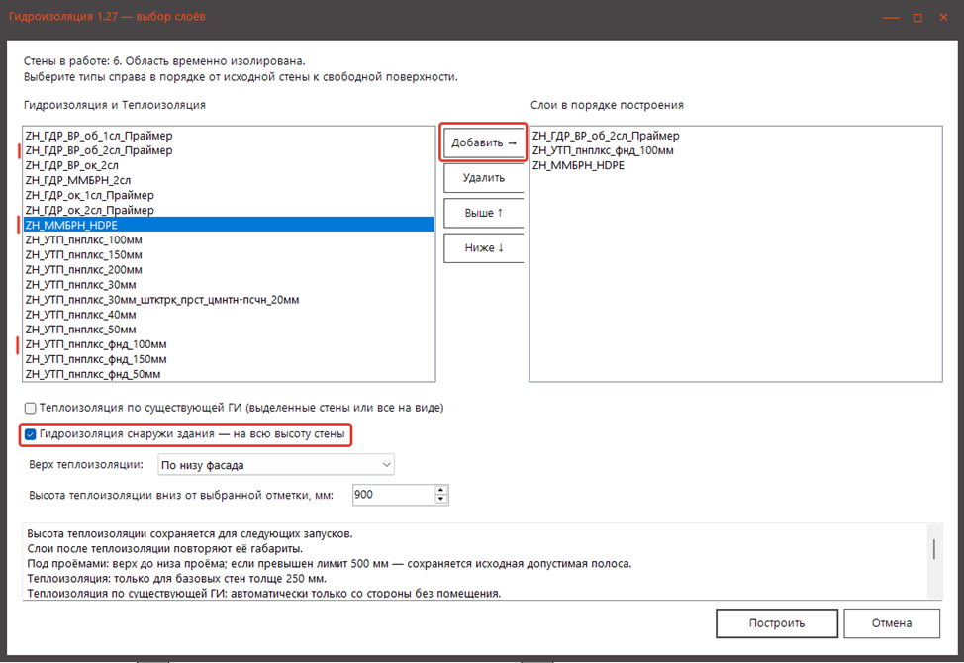Viewport: 964px width, 663px height.
Task: Open the Верх теплоизоляции dropdown
Action: (x=276, y=465)
